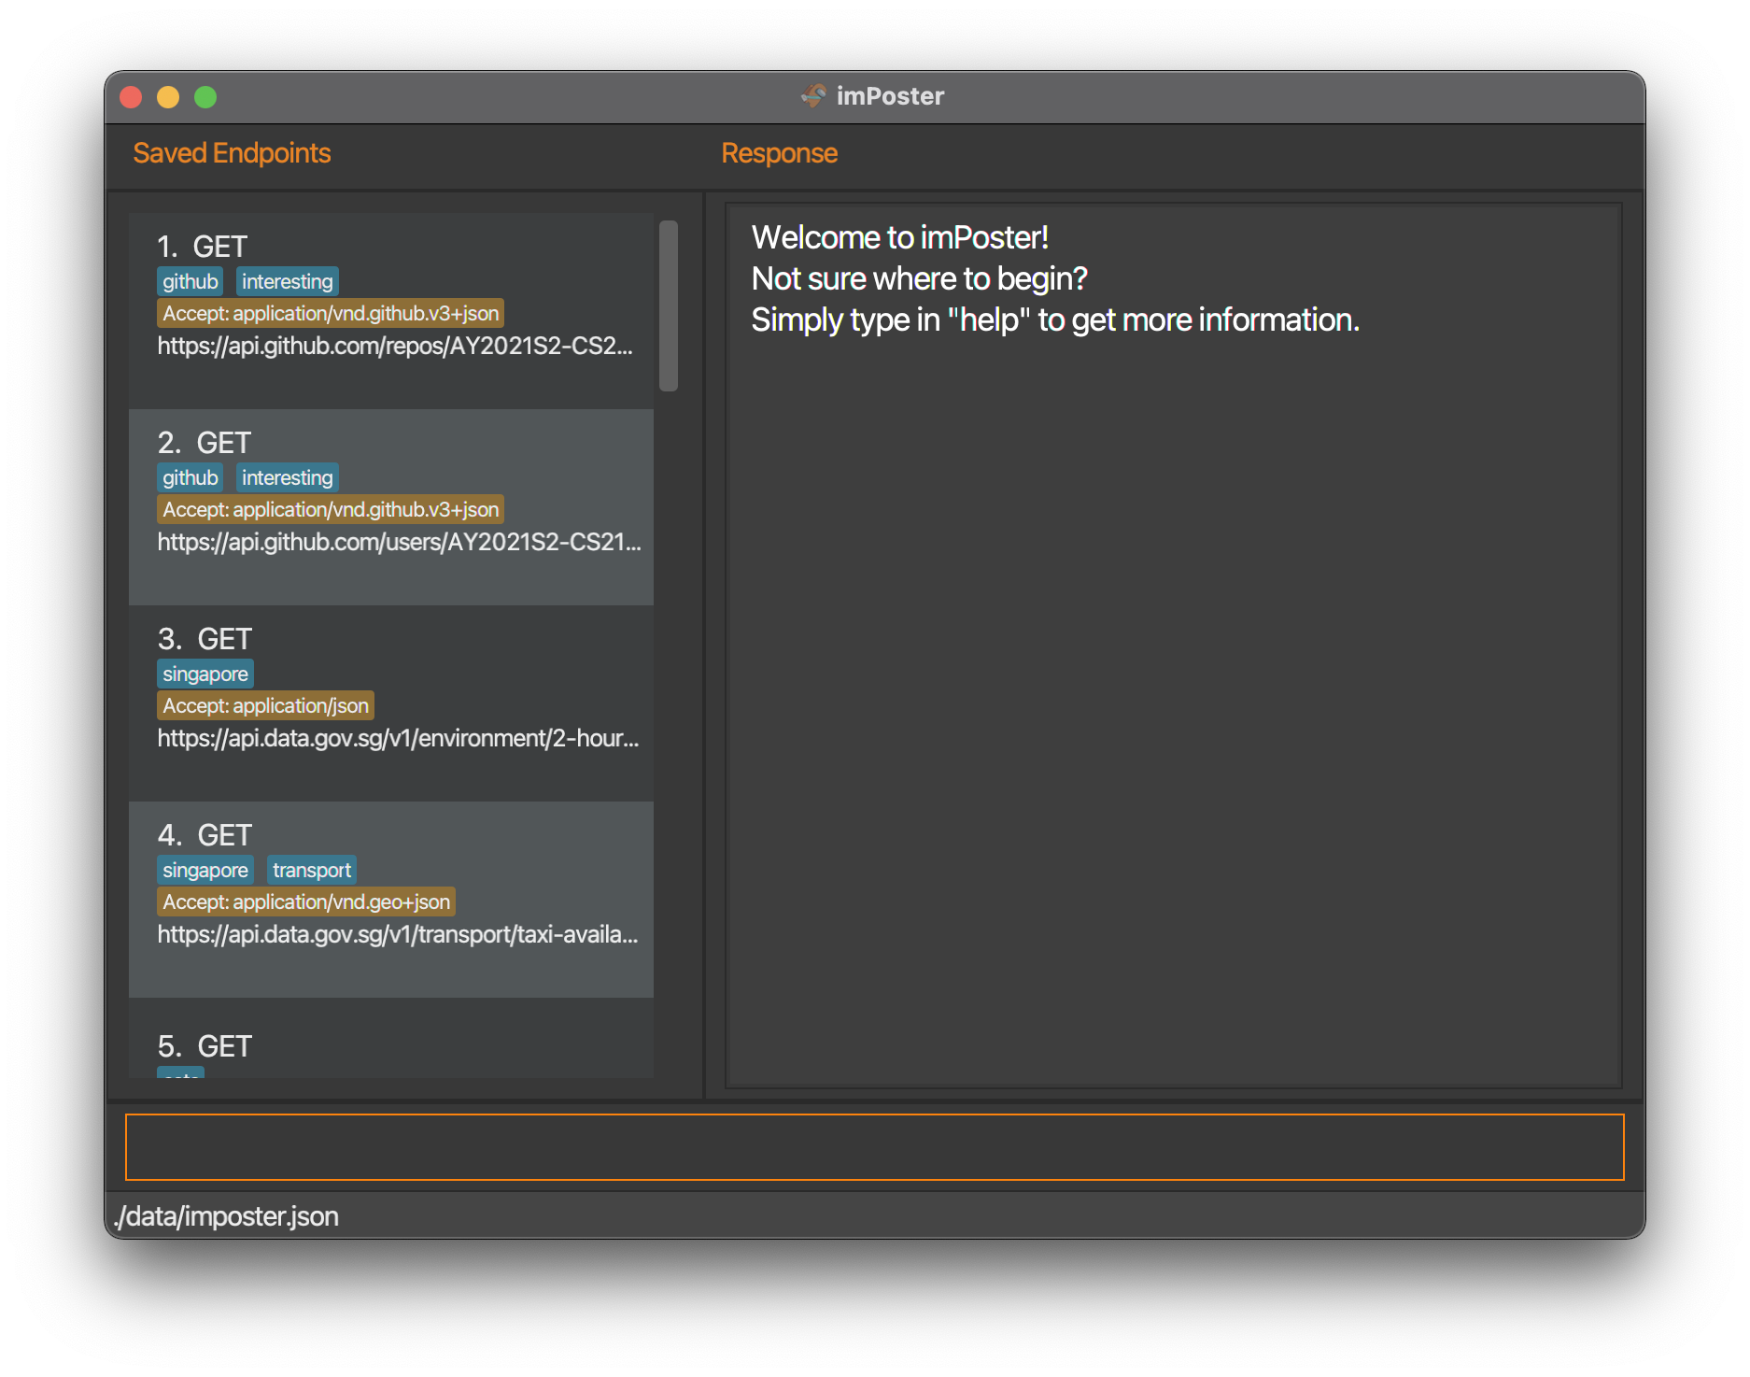The image size is (1750, 1377).
Task: Select saved endpoint 2 GET card
Action: (391, 507)
